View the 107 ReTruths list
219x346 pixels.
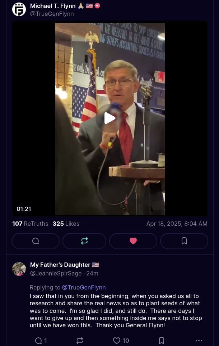click(30, 224)
